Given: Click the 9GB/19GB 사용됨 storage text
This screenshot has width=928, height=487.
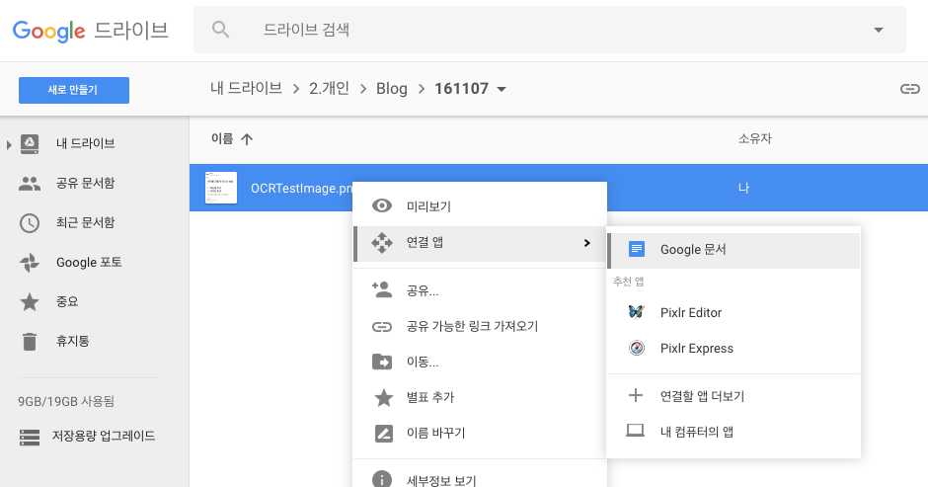Looking at the screenshot, I should point(66,401).
